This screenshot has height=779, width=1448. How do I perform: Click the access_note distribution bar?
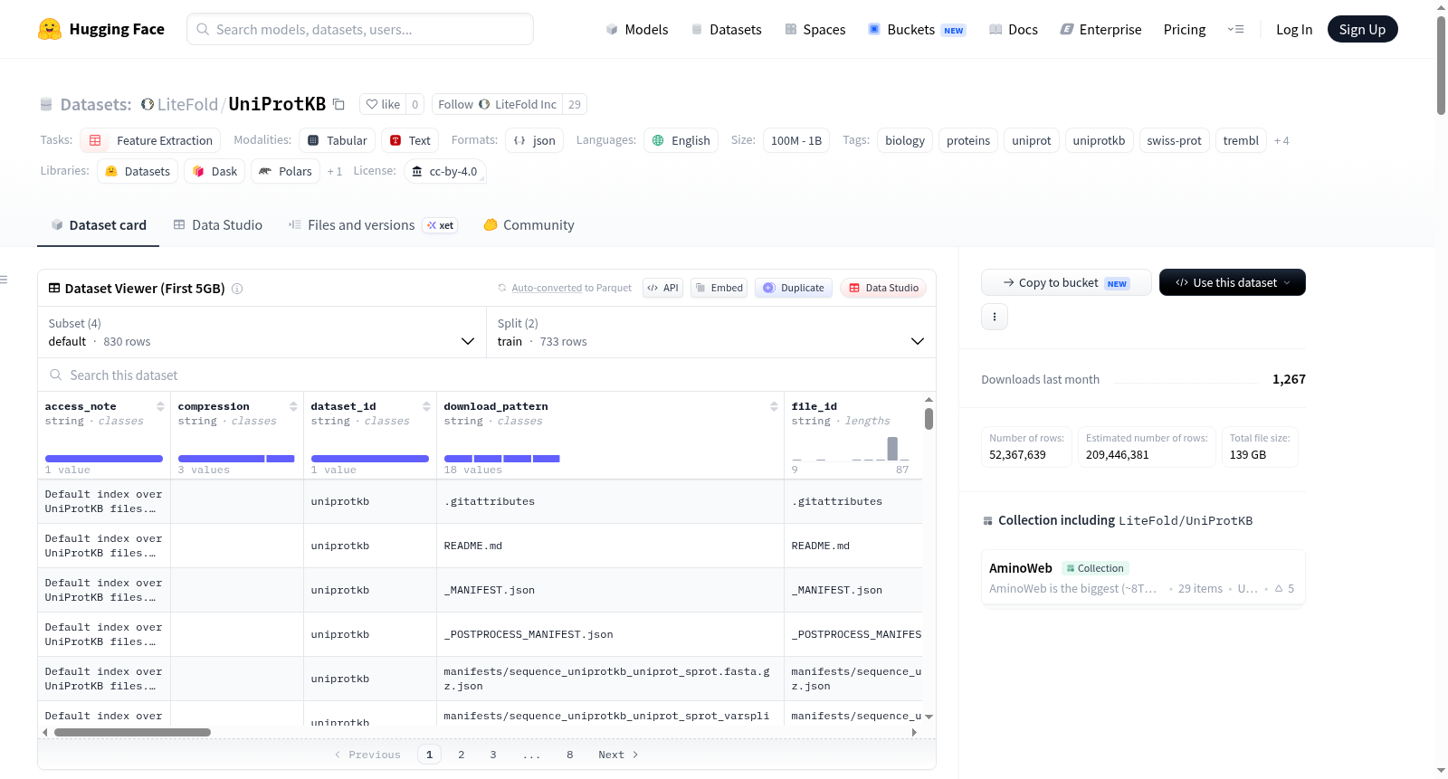pyautogui.click(x=104, y=459)
